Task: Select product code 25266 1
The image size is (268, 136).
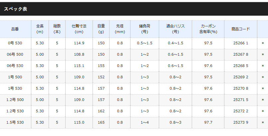Action: (241, 43)
